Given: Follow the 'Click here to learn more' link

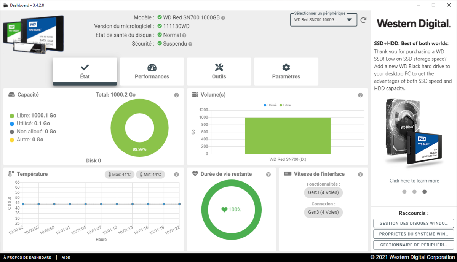Looking at the screenshot, I should coord(414,181).
